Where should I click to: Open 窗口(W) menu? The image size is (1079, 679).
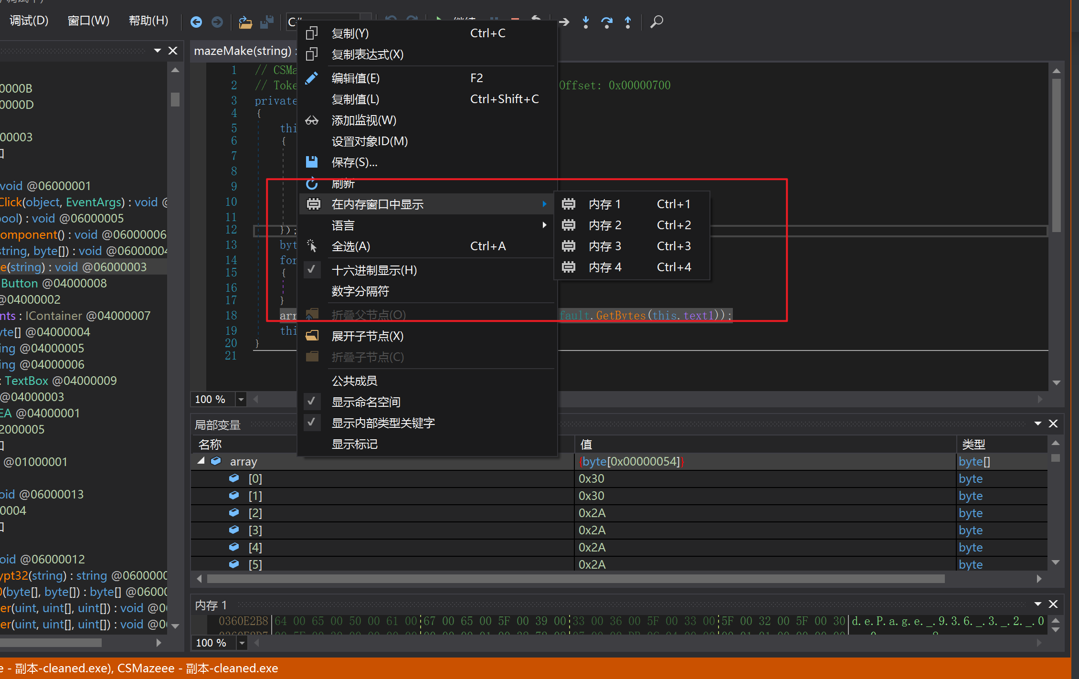pyautogui.click(x=88, y=21)
